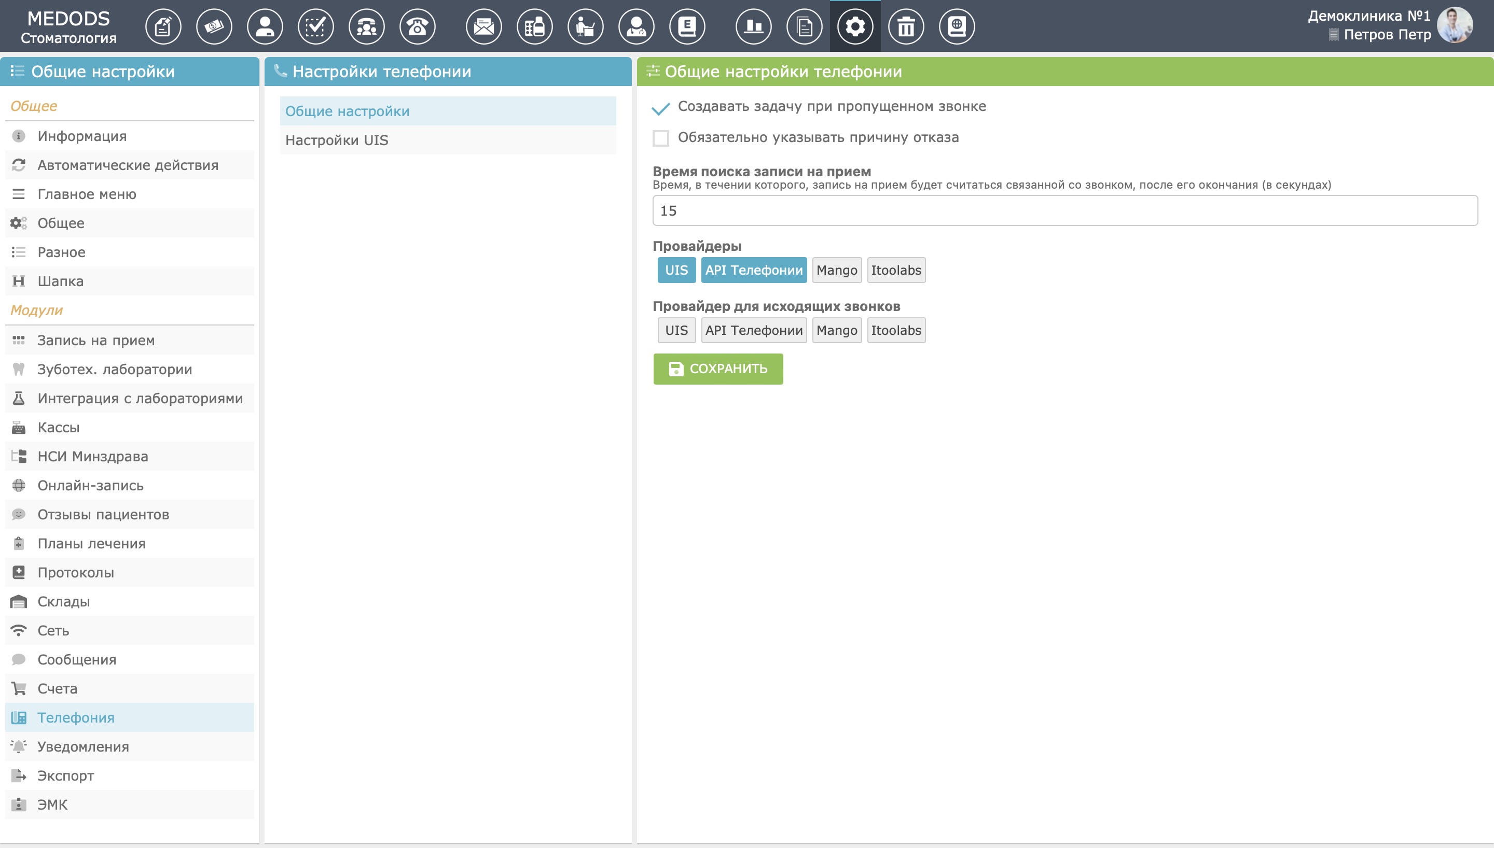Open the mail envelope icon in top bar

(483, 26)
